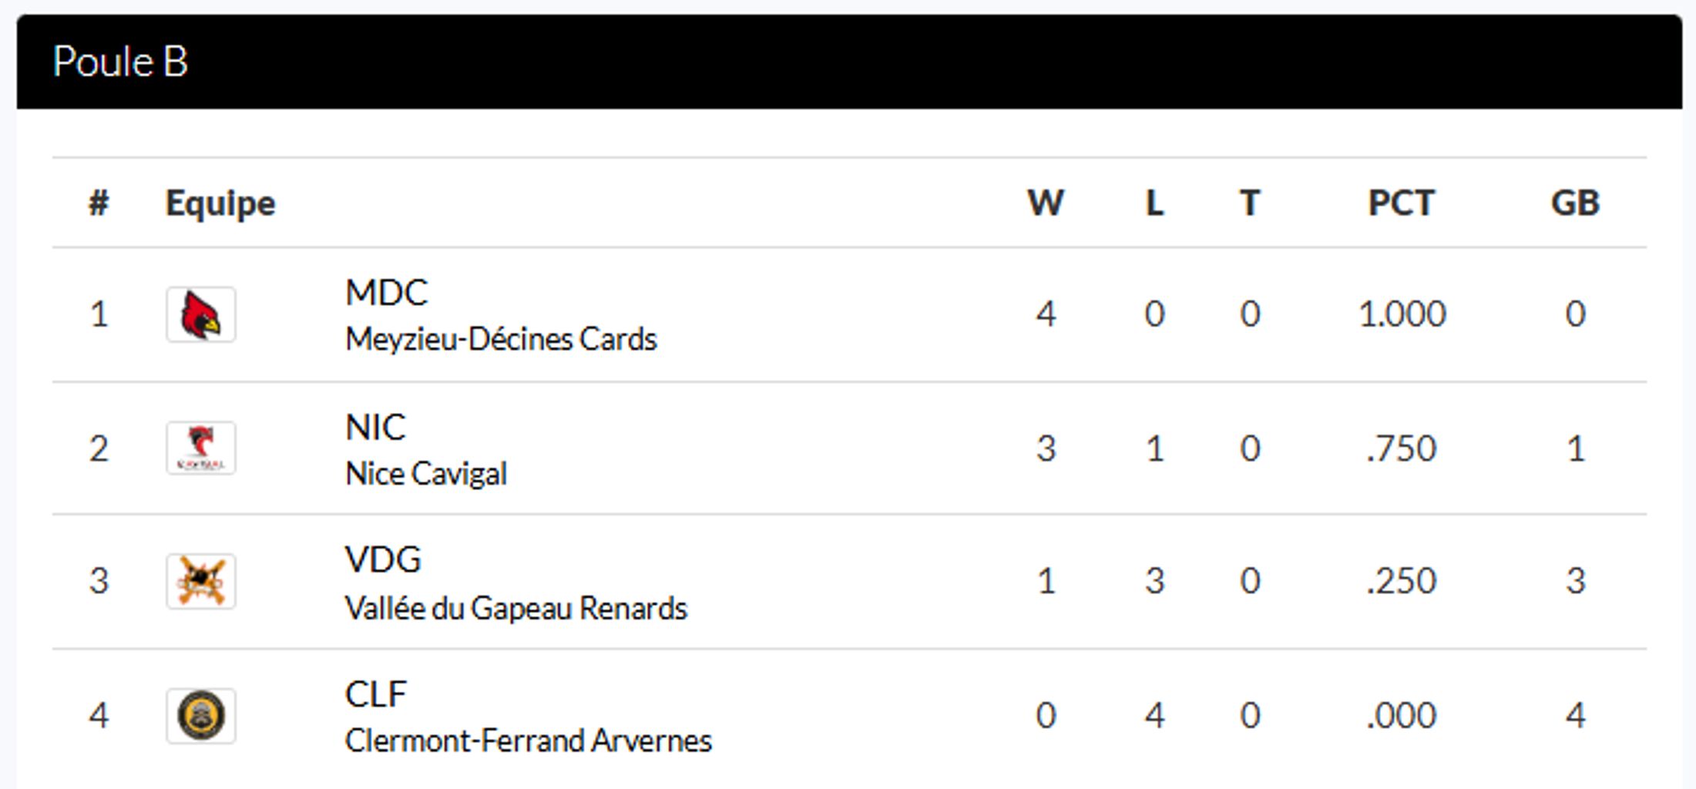Click the Poule B header title

point(120,62)
